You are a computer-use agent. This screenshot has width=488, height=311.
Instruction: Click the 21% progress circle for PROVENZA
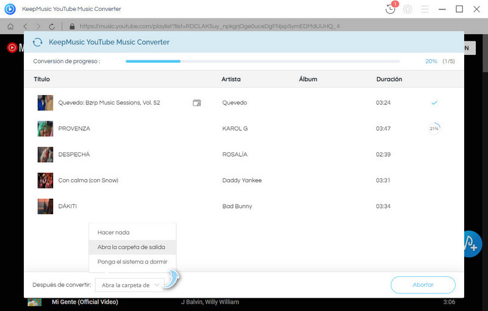pos(434,129)
